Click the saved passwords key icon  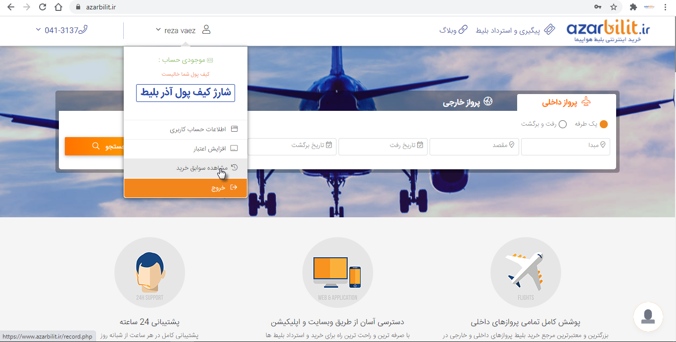598,7
